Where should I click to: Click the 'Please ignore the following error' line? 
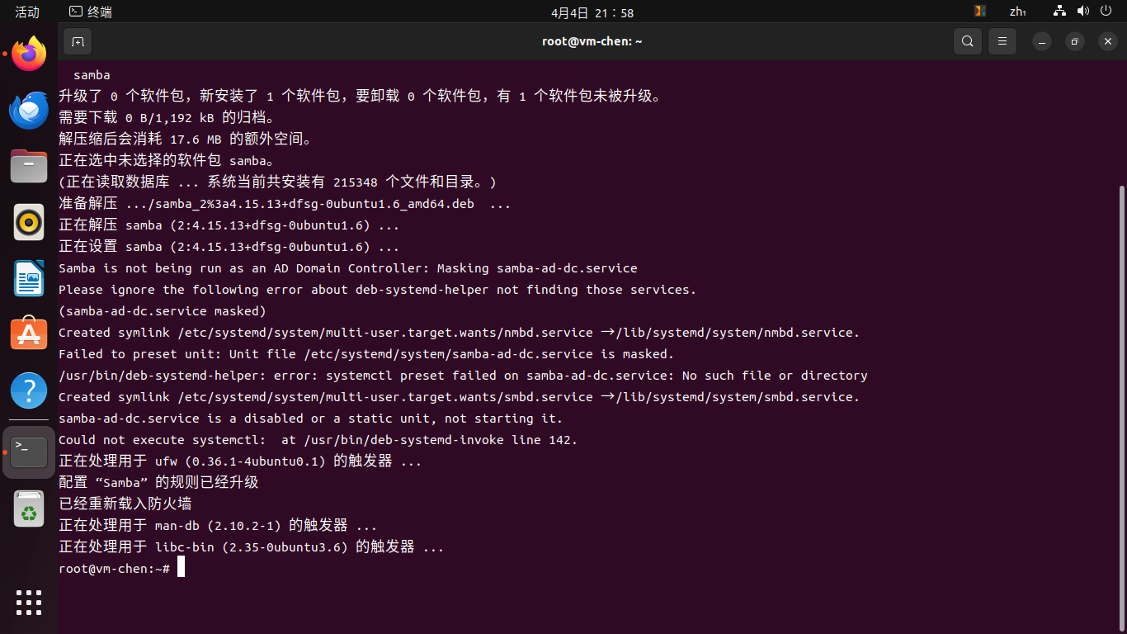(x=378, y=290)
